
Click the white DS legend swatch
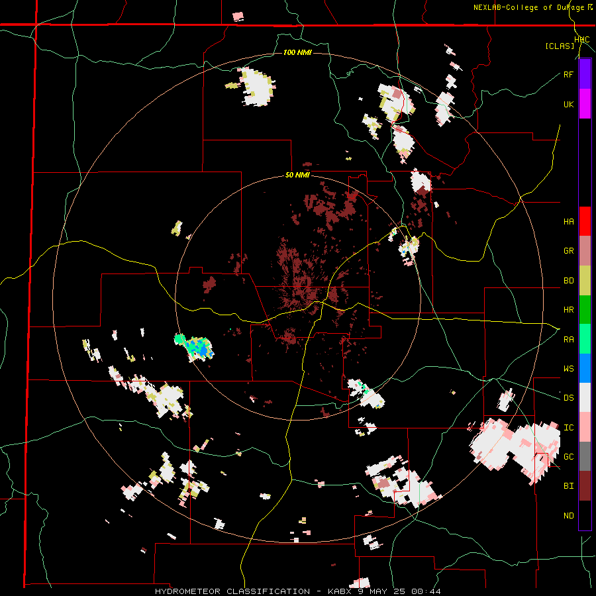pos(585,397)
